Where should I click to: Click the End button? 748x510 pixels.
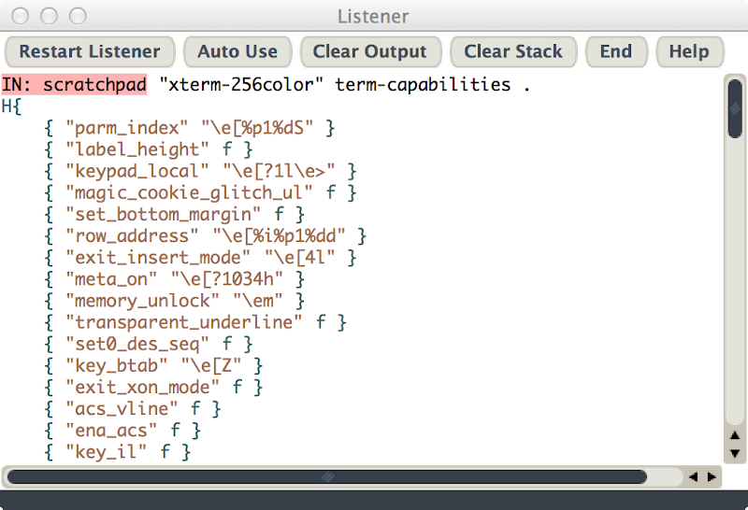616,51
